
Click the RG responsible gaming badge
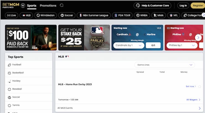(x=23, y=6)
